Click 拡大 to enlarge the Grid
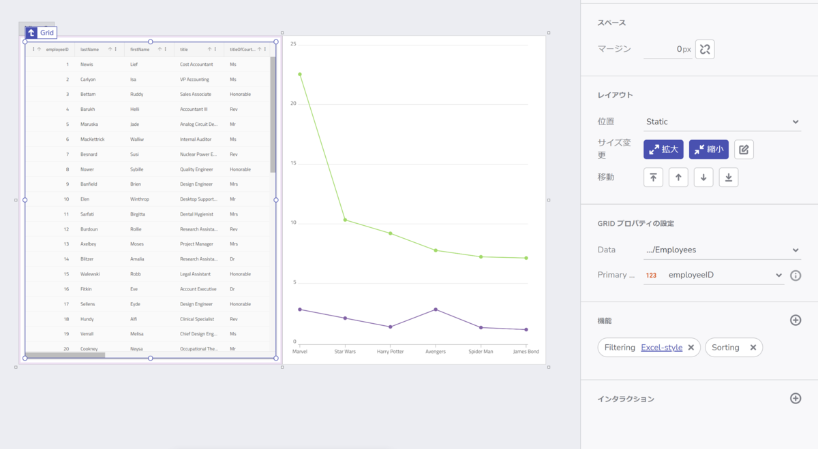Screen dimensions: 818x449 pyautogui.click(x=663, y=149)
